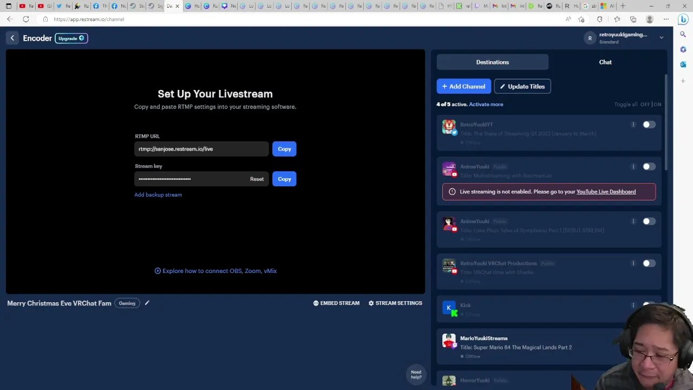This screenshot has width=693, height=390.
Task: Expand the retroyuukigaming account dropdown
Action: coord(661,38)
